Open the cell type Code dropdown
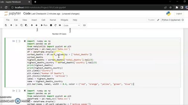188x105 pixels. pos(72,25)
